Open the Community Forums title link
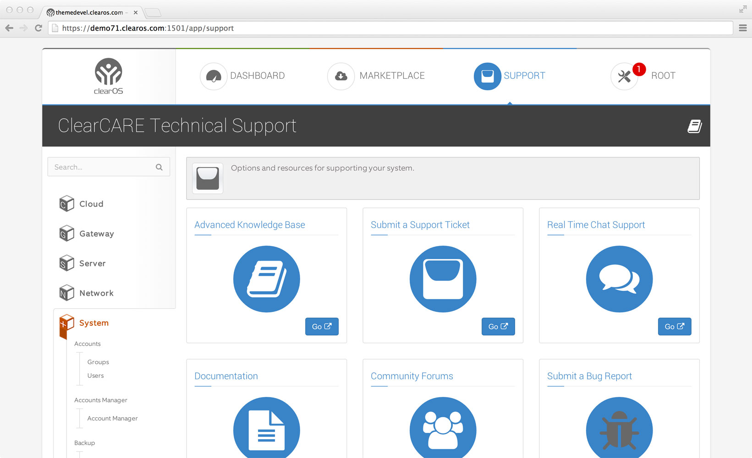752x458 pixels. coord(412,376)
